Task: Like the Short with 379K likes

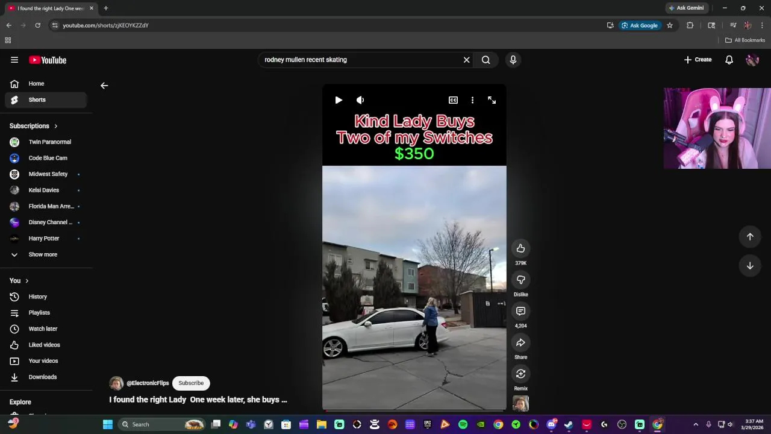Action: coord(520,248)
